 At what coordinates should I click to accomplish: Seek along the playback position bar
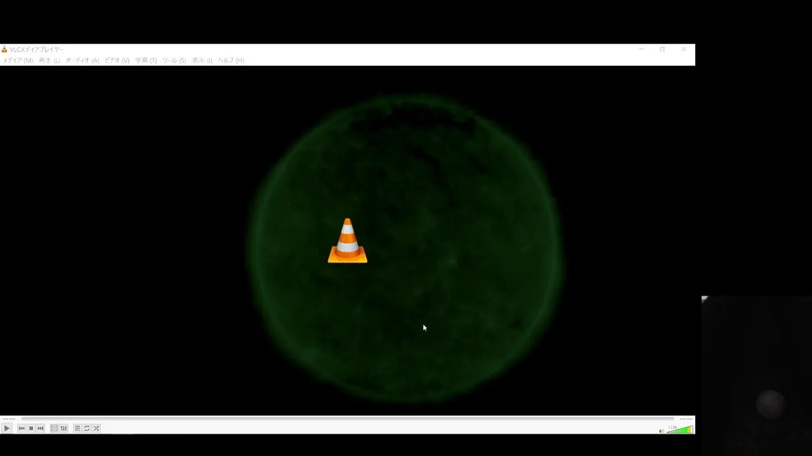pyautogui.click(x=348, y=419)
